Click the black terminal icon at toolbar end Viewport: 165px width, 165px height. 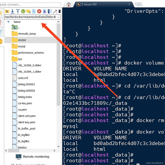(x=60, y=11)
